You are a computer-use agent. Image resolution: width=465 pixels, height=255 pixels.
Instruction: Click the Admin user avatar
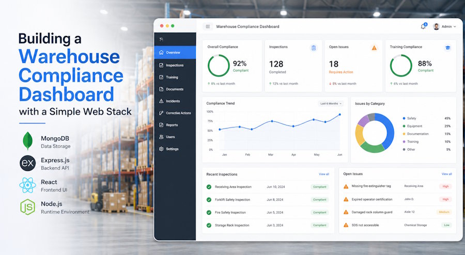436,26
